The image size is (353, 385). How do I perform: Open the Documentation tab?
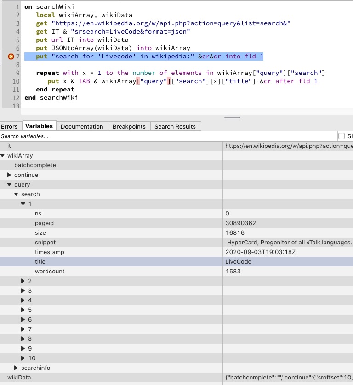tap(82, 126)
